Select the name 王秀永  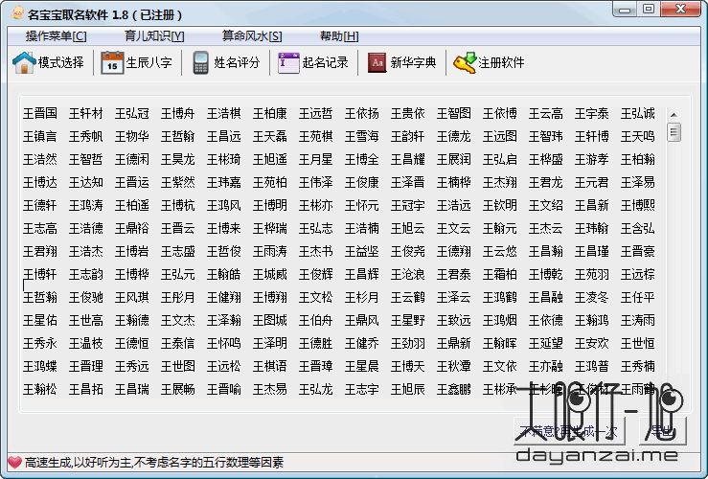[40, 343]
